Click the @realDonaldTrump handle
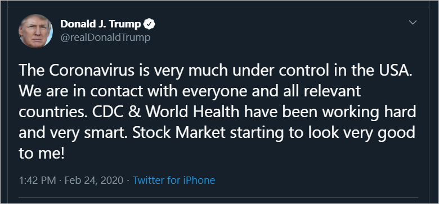 coord(105,38)
